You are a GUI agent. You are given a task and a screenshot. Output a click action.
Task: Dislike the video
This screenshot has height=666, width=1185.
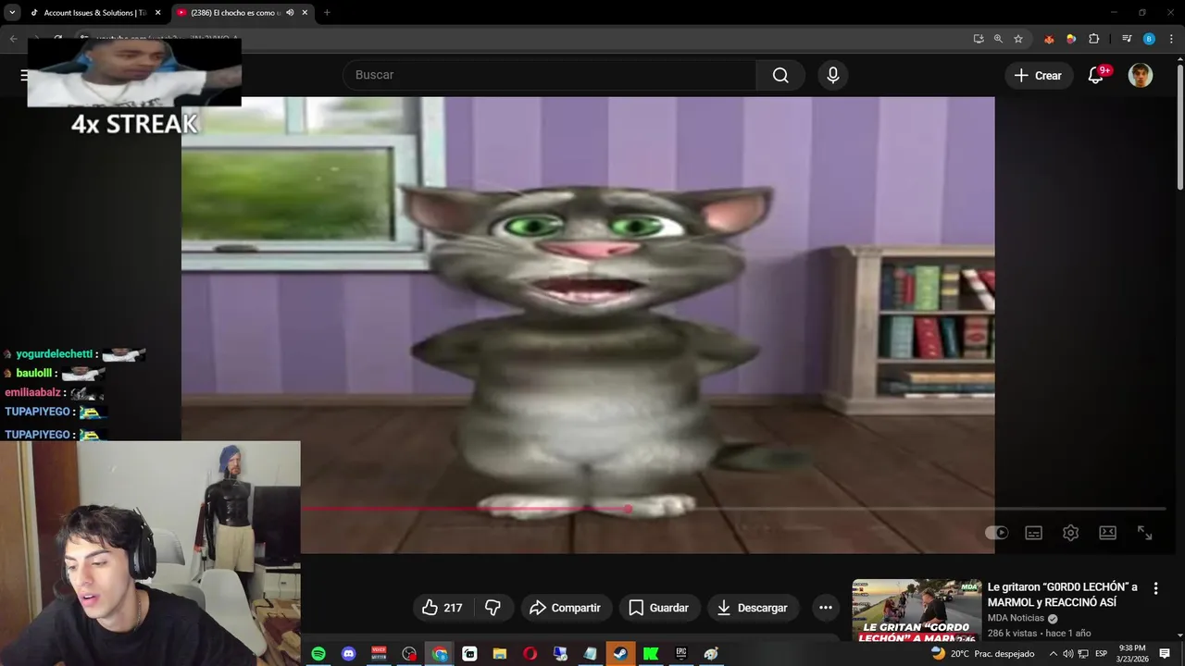493,608
